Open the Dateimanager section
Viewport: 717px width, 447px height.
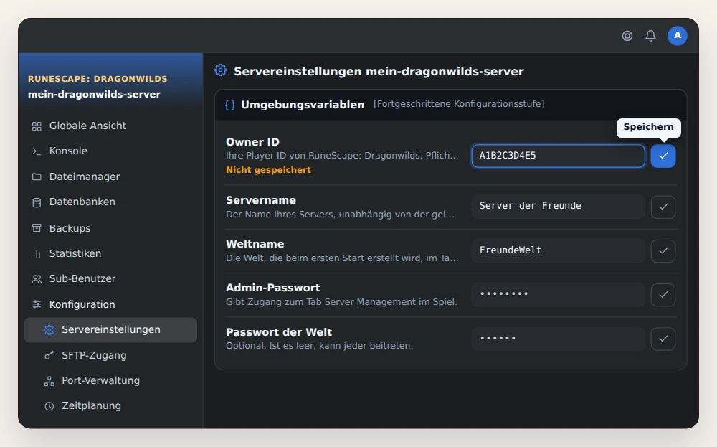click(x=110, y=177)
